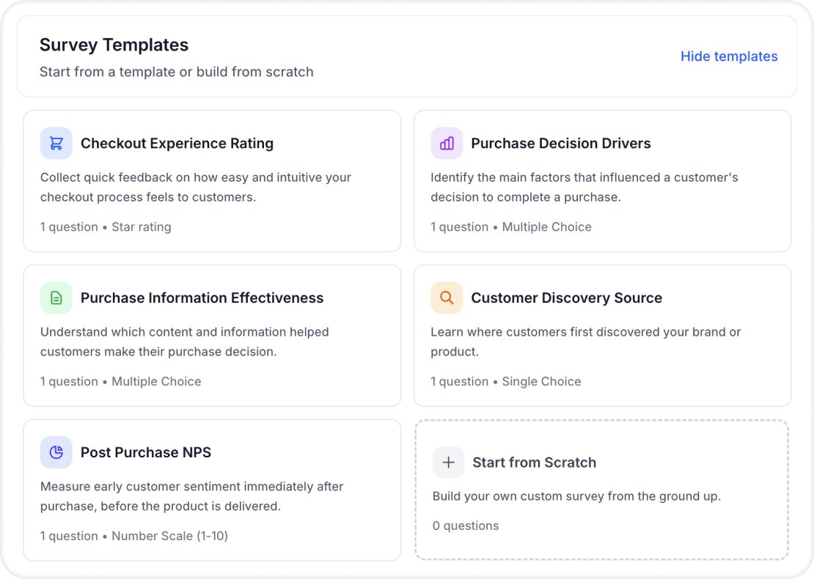Pick the Customer Discovery Source template heading

[566, 298]
